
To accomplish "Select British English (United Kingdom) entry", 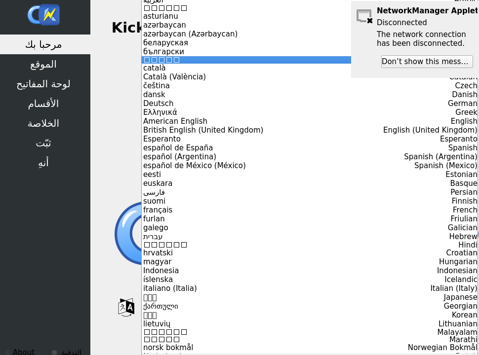I will [x=203, y=130].
